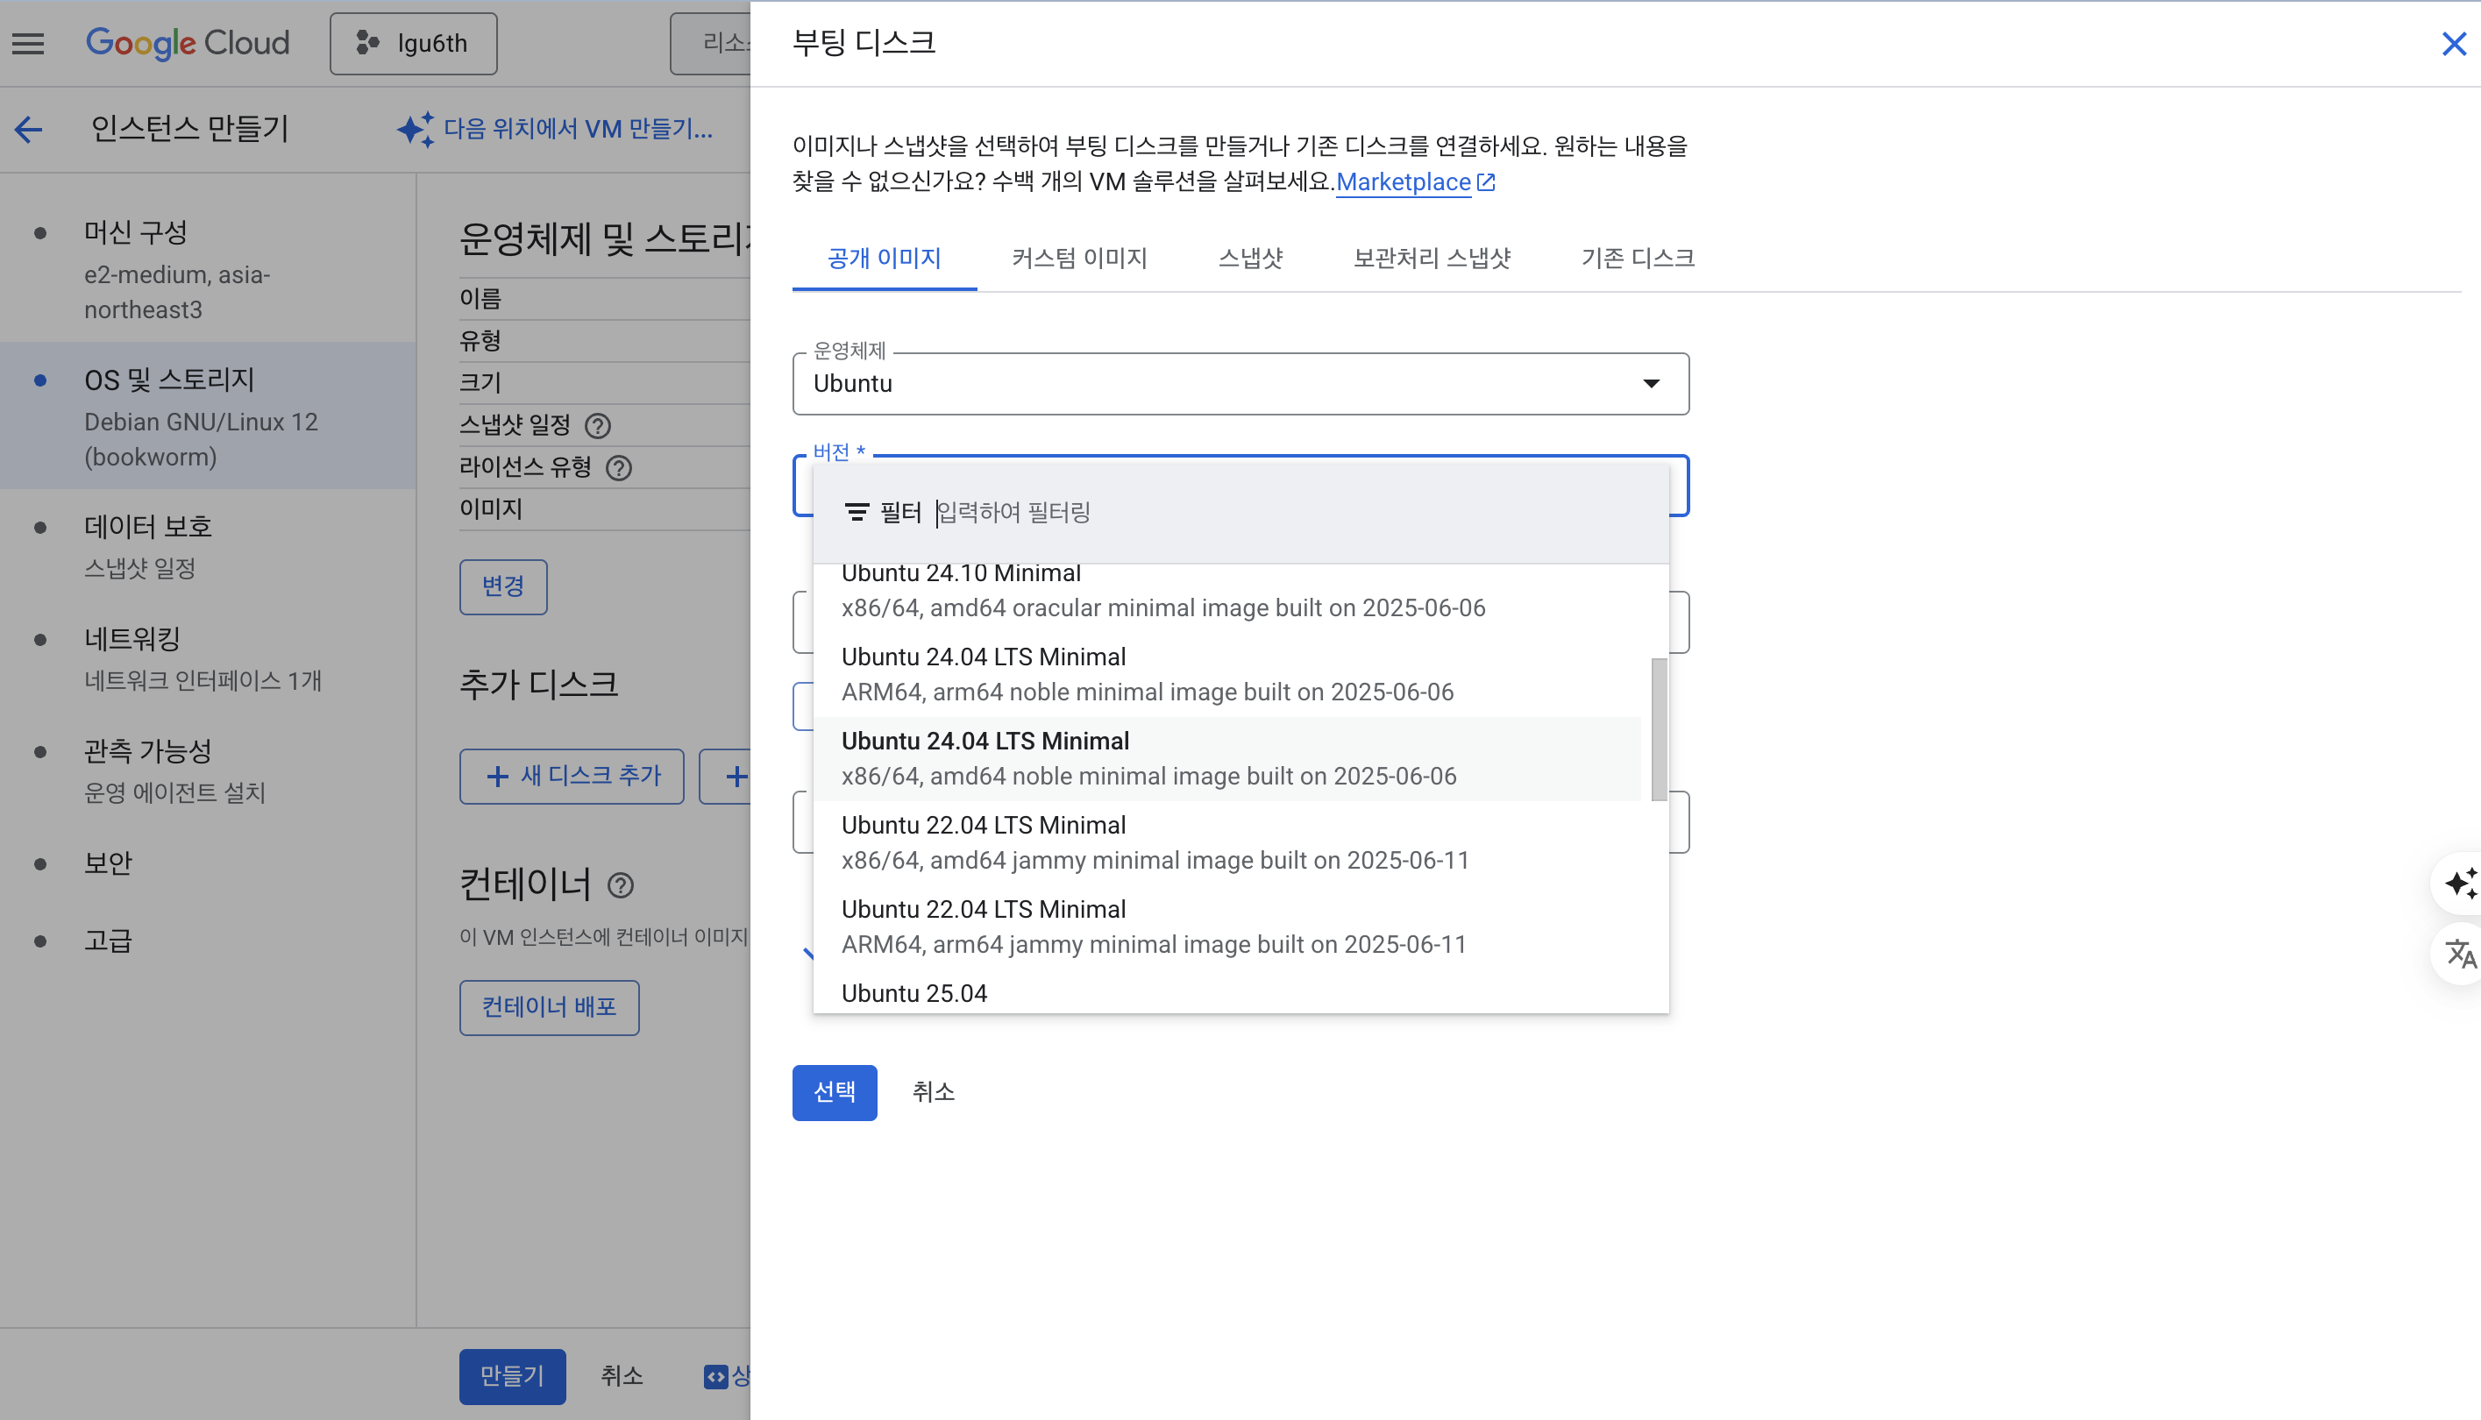The height and width of the screenshot is (1420, 2481).
Task: Open the 고급 section
Action: point(208,941)
